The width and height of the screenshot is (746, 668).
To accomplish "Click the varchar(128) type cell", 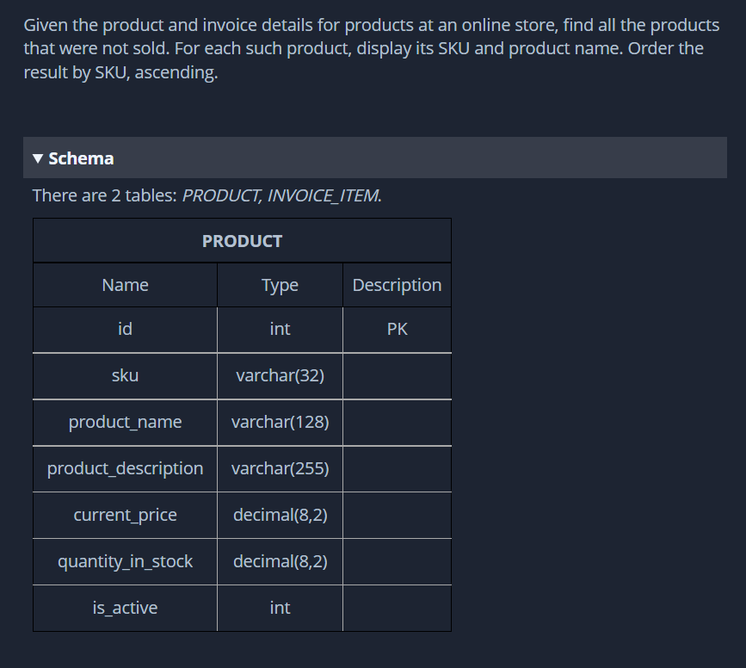I will [280, 422].
